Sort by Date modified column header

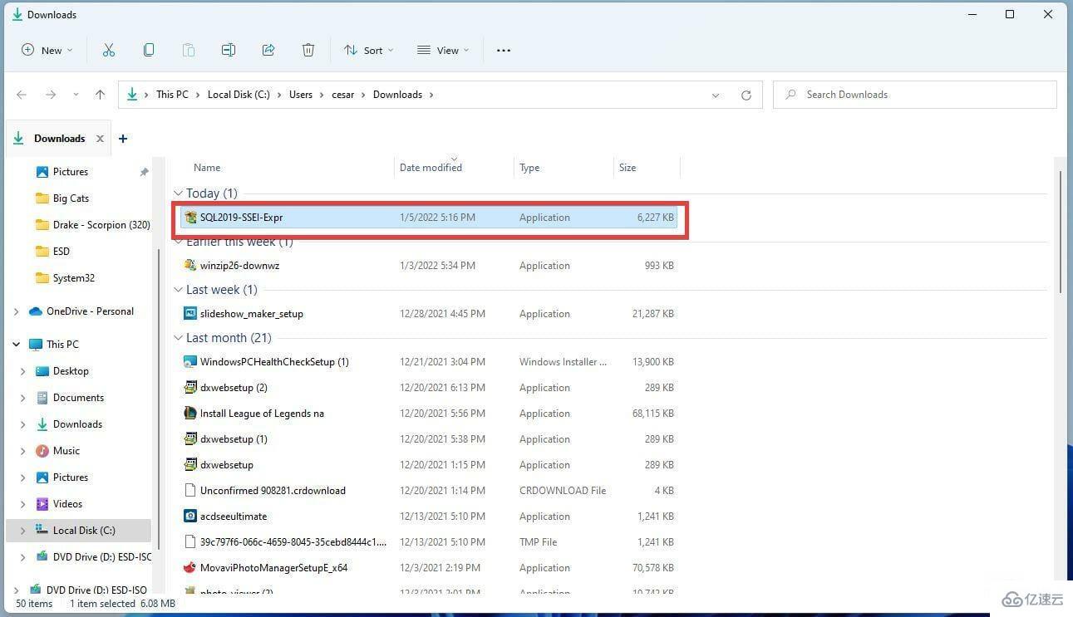(431, 168)
